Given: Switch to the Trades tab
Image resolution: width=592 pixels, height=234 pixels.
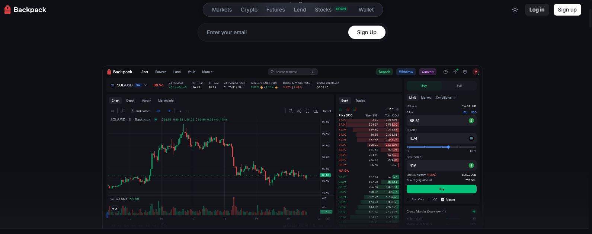Looking at the screenshot, I should point(360,100).
